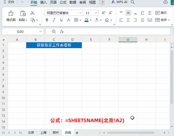Click the select-all corner triangle
The image size is (174, 136).
(4, 40)
